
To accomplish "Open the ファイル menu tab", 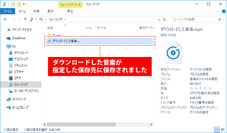I will click(x=7, y=11).
